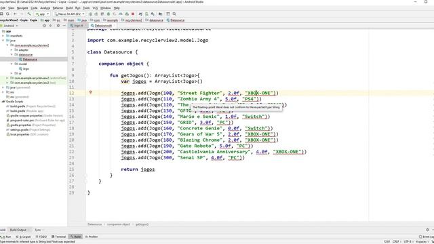Open the View menu
Viewport: 434px width, 244px height.
pyautogui.click(x=11, y=8)
